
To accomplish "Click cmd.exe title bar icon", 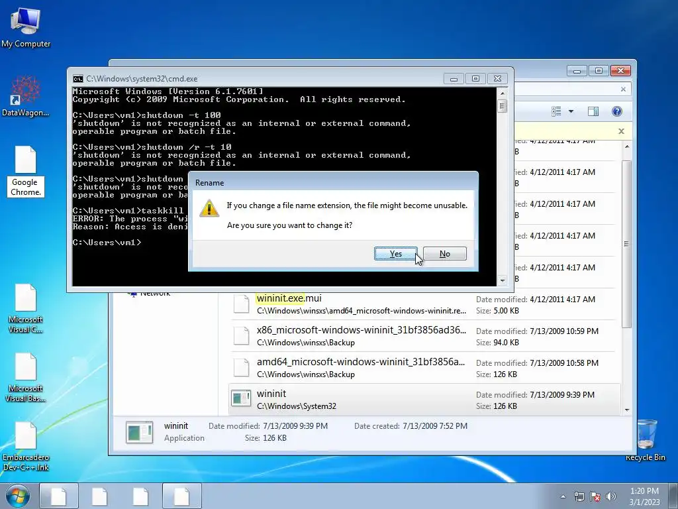I will pos(78,79).
